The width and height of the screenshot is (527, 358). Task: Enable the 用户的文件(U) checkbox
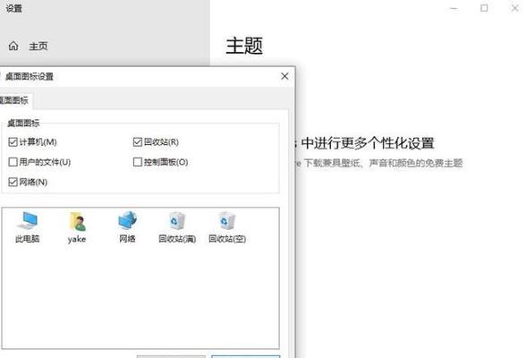pos(13,162)
